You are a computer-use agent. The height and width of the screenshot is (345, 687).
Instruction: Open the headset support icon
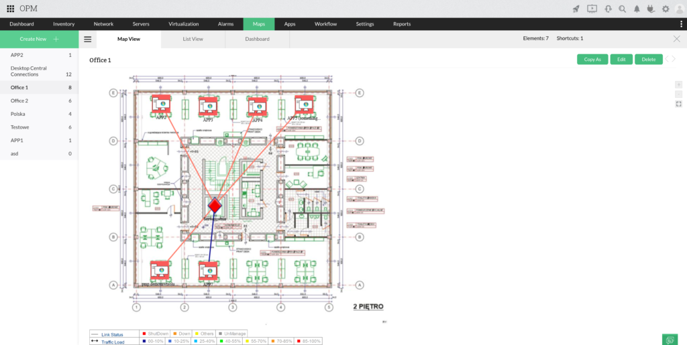tap(608, 9)
